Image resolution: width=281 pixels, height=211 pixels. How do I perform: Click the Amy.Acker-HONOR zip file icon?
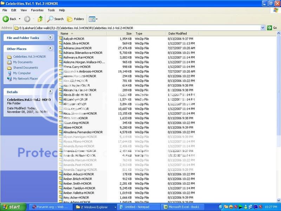61,197
